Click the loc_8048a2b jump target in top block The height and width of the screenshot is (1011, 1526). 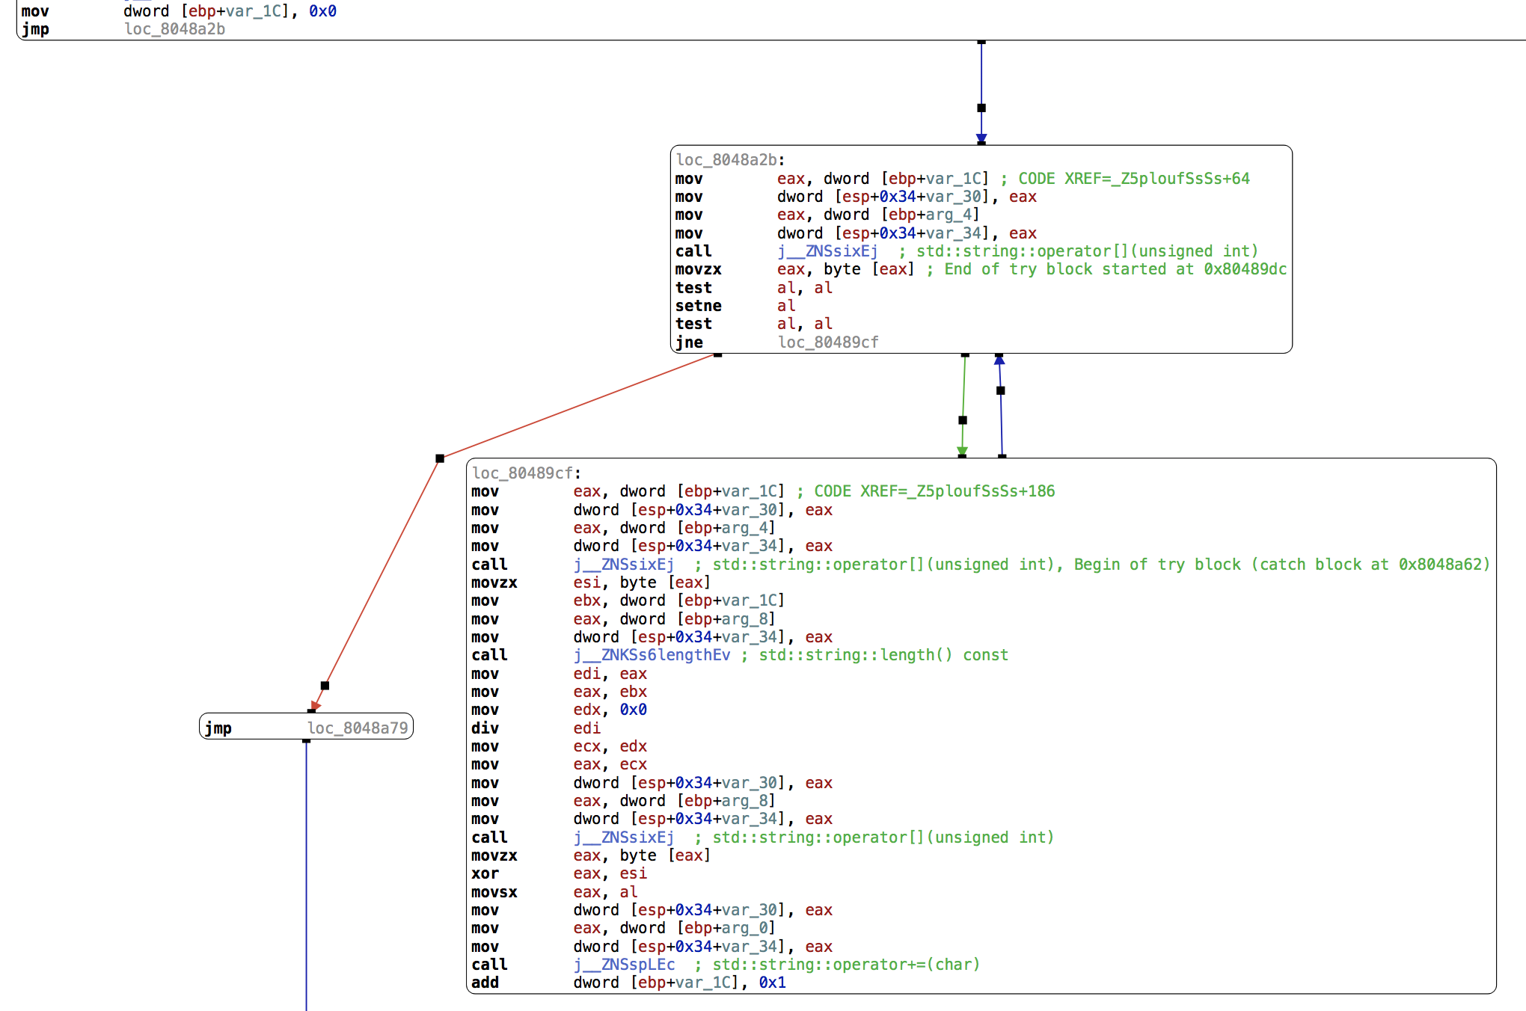[174, 29]
